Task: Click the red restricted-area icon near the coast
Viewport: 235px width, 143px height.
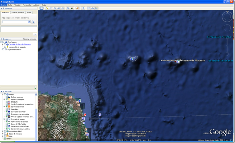Action: pyautogui.click(x=85, y=115)
